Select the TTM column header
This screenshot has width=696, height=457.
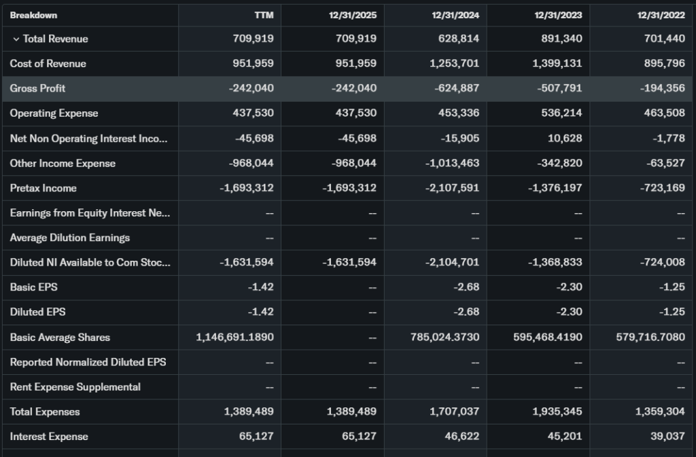click(x=263, y=15)
